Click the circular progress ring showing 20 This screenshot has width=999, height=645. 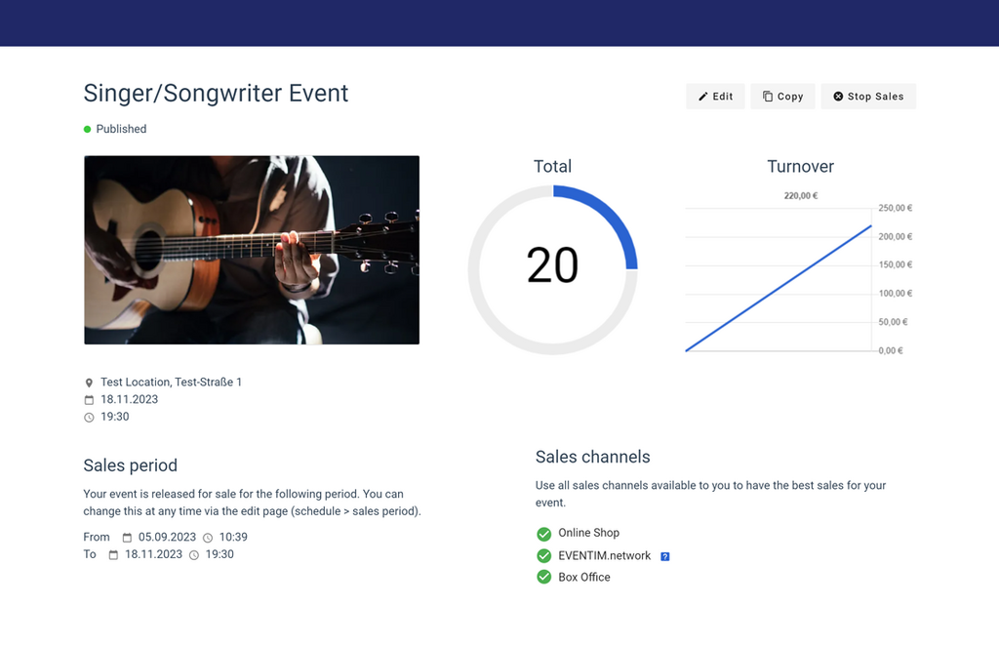coord(553,266)
